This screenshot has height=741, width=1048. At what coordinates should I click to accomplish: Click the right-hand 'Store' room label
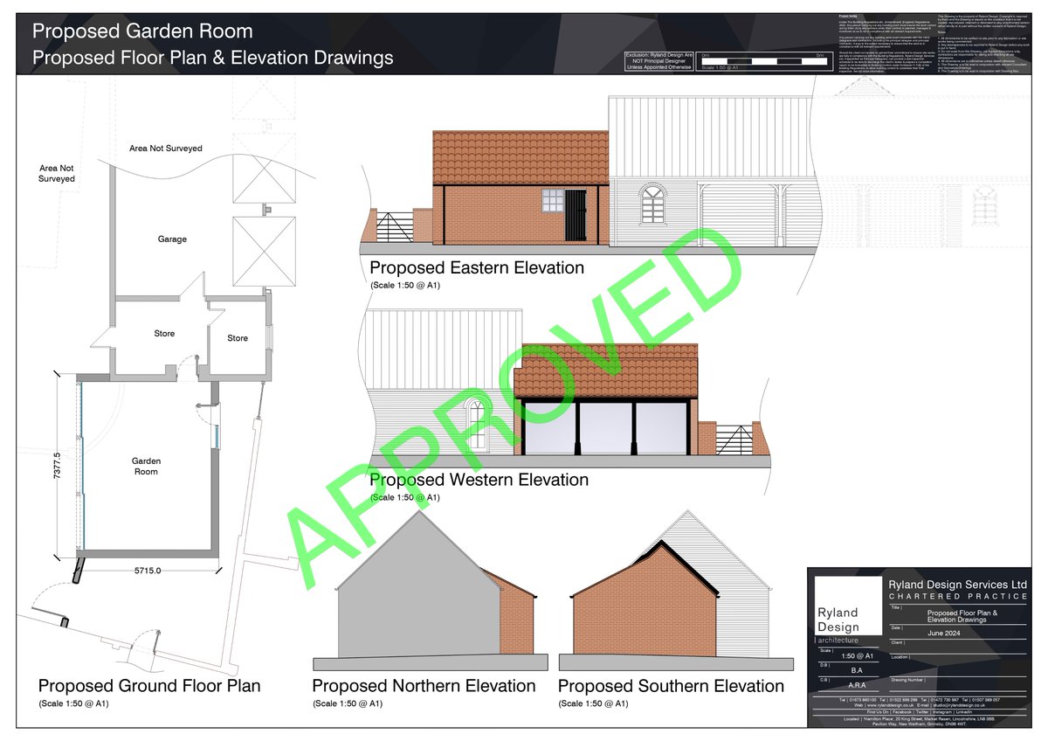coord(238,338)
